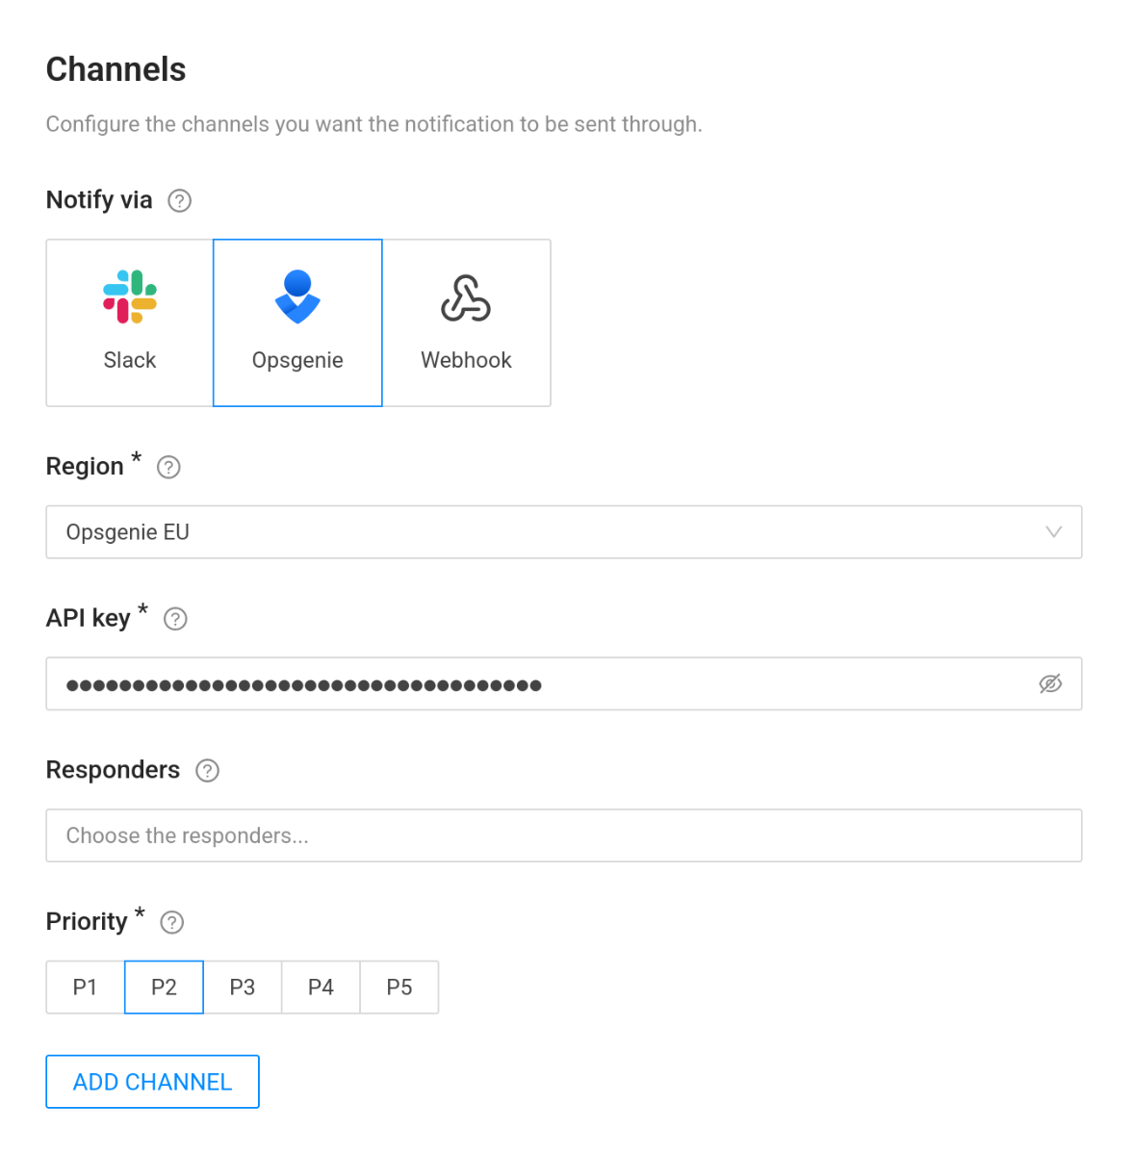This screenshot has width=1133, height=1156.
Task: Select the Opsgenie notification channel icon
Action: tap(297, 296)
